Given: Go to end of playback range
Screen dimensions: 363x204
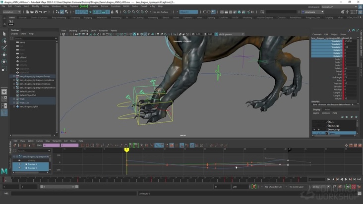Looking at the screenshot, I should click(x=359, y=179).
